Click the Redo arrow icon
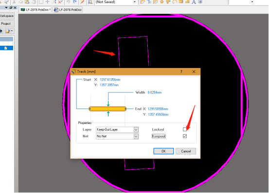This screenshot has width=269, height=193. [x=75, y=2]
